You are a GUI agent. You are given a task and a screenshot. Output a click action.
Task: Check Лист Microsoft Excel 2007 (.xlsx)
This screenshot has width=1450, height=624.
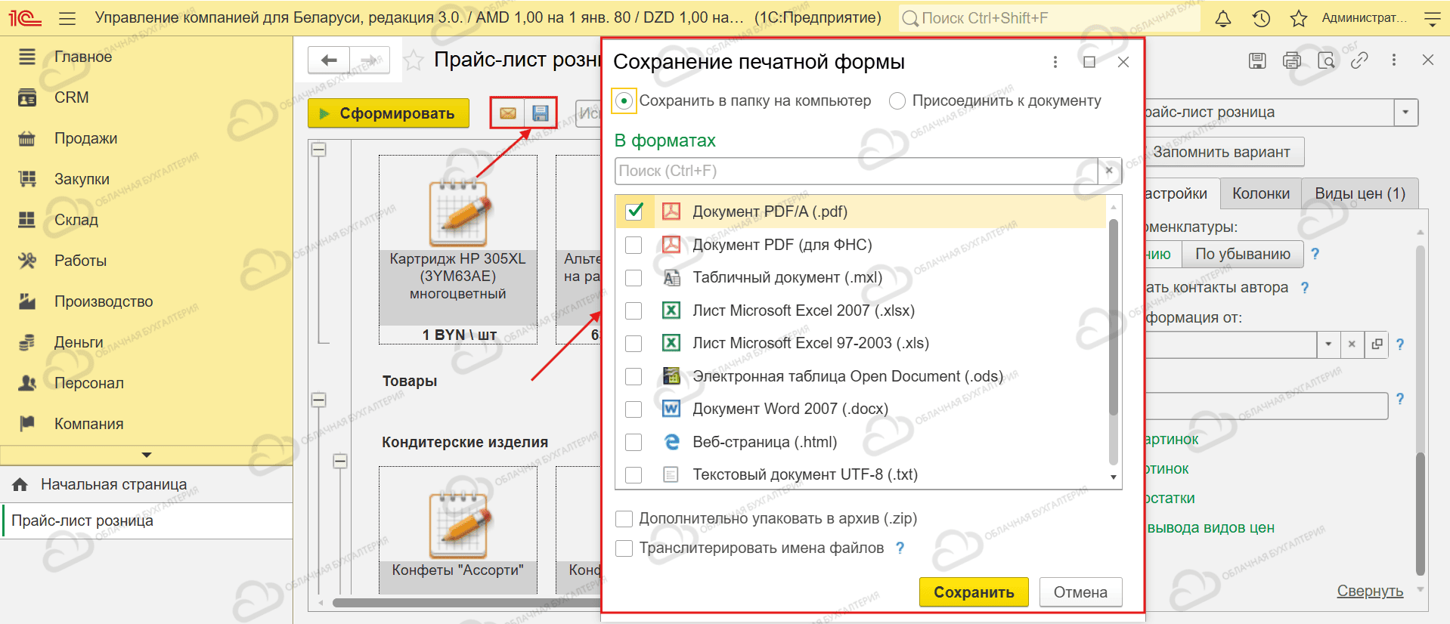(634, 310)
